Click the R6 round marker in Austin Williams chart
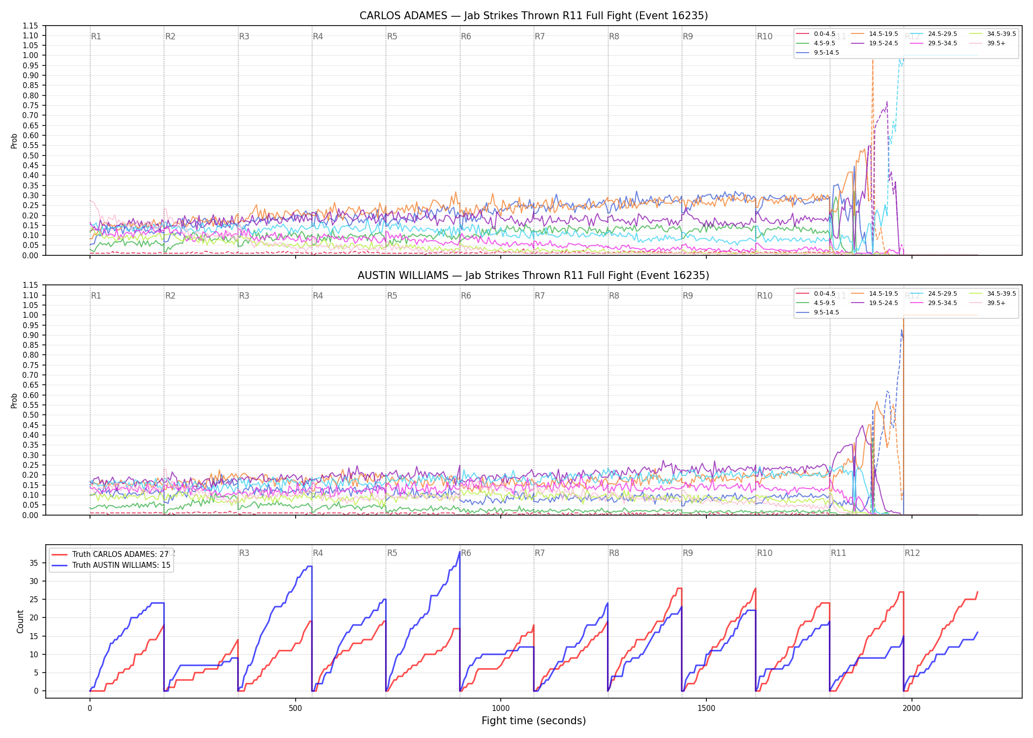Screen dimensions: 1033x738 (x=466, y=296)
